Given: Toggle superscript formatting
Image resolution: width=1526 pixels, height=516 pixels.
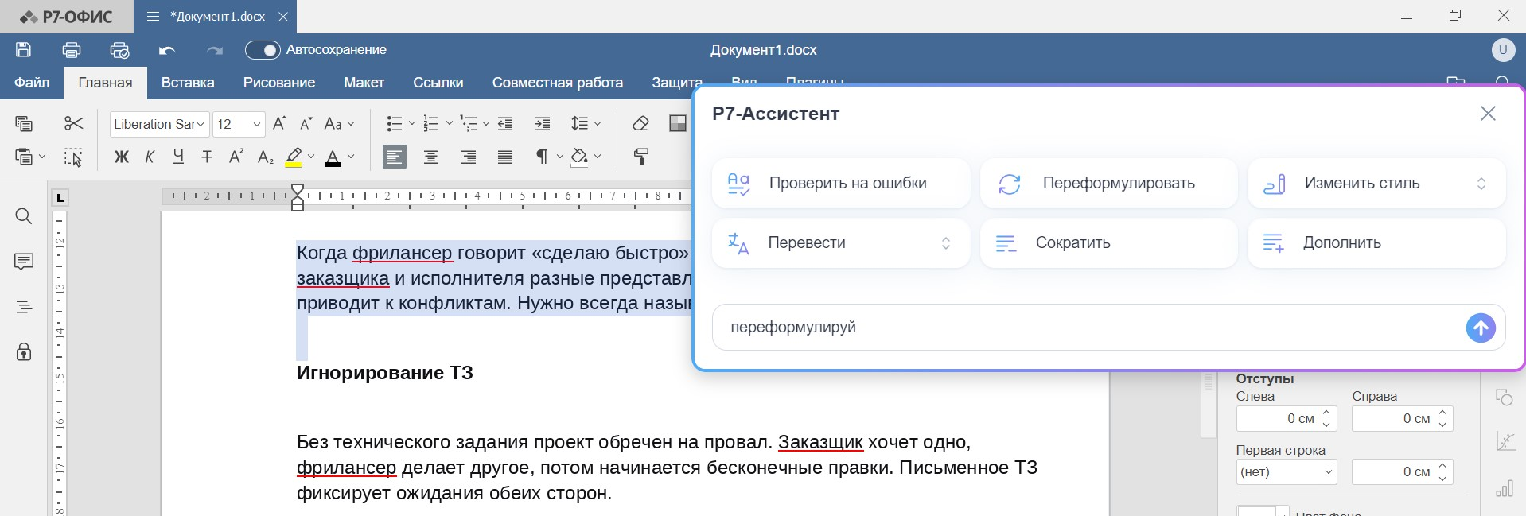Looking at the screenshot, I should (x=236, y=157).
